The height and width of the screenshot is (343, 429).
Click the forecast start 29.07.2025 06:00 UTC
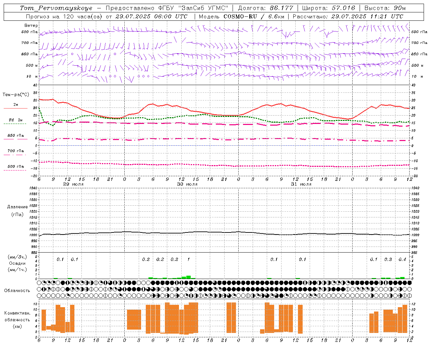[151, 16]
